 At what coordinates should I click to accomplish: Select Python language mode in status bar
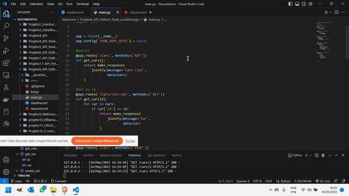(x=285, y=181)
